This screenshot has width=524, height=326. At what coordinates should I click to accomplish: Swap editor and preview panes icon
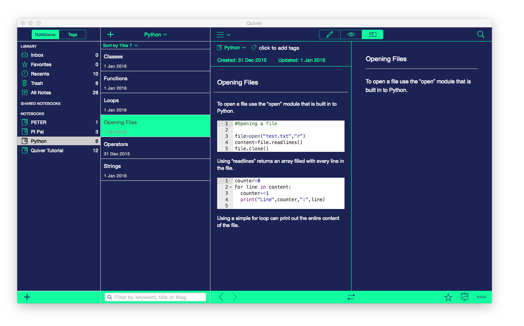tap(351, 297)
